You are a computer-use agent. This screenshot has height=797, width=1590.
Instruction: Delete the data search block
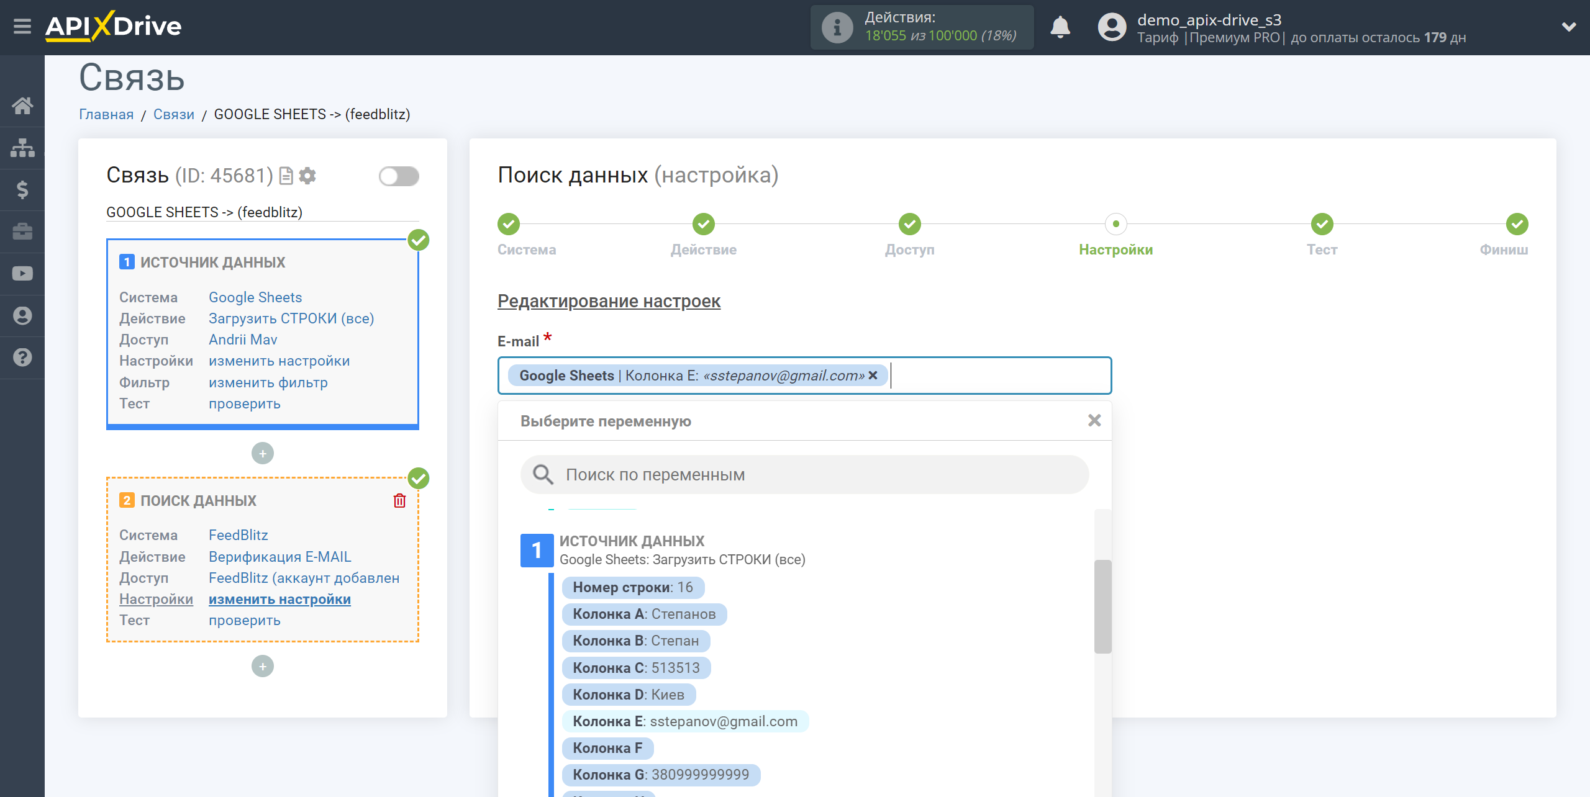coord(399,500)
